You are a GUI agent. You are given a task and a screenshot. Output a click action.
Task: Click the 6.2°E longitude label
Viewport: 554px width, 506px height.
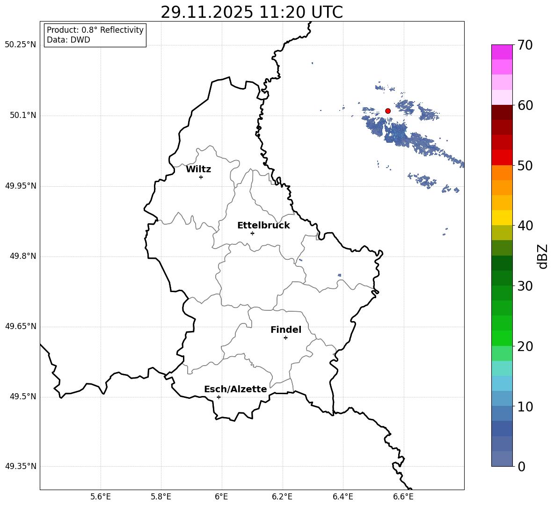(x=282, y=497)
